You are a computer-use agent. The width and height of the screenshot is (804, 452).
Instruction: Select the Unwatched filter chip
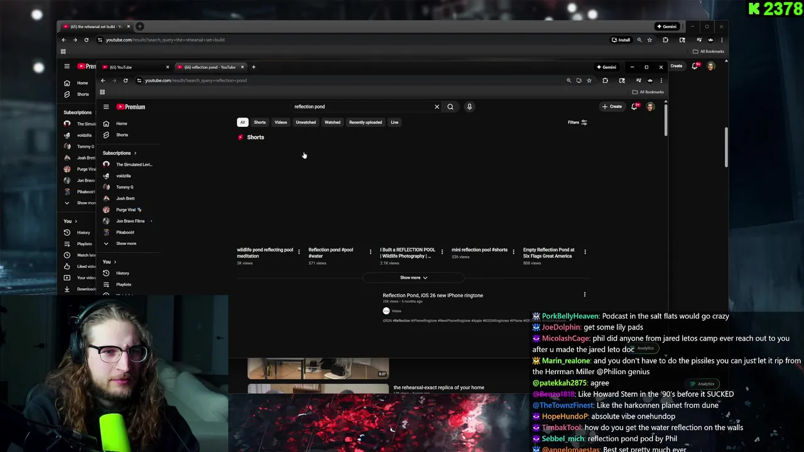pyautogui.click(x=306, y=122)
